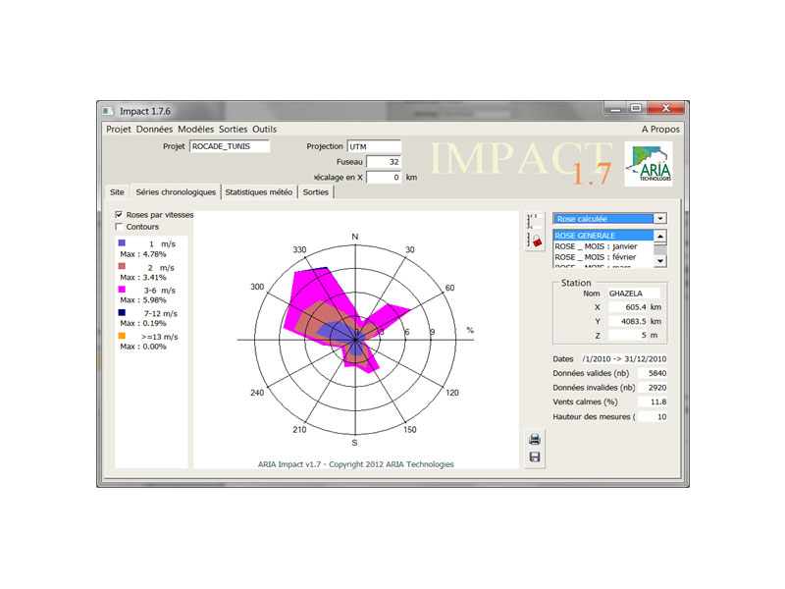Click the navy 7-12 m/s color swatch

click(122, 312)
